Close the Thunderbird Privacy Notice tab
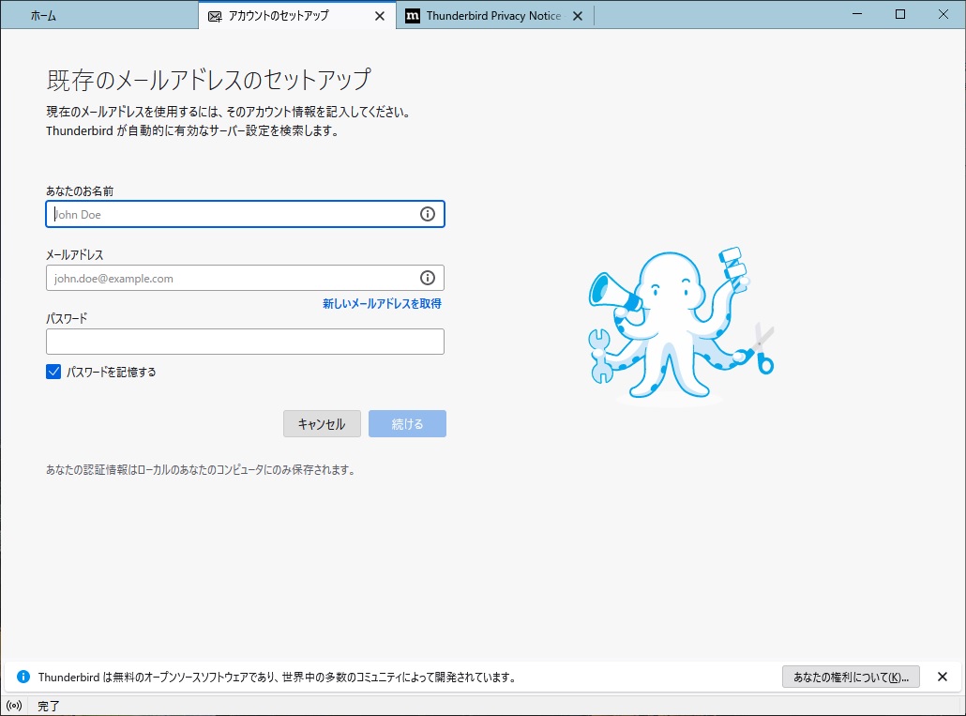This screenshot has height=716, width=966. (577, 16)
